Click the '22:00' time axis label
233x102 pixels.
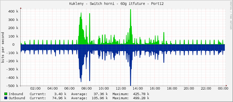click(206, 88)
